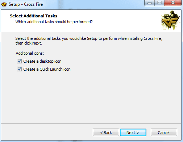The image size is (183, 142).
Task: Click the 'Create a Quick Launch icon' label text
Action: coord(47,69)
